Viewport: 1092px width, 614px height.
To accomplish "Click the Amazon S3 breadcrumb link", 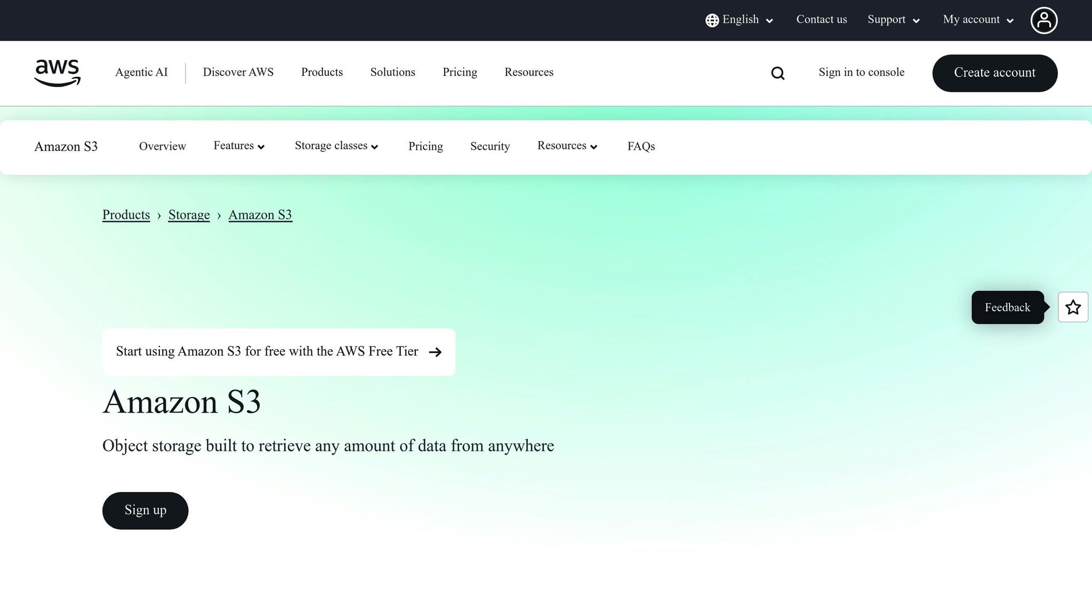I will [x=260, y=215].
